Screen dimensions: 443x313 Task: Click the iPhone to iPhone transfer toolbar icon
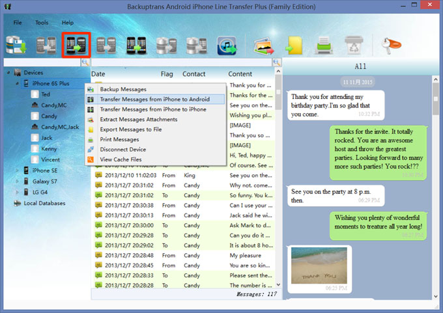pyautogui.click(x=136, y=45)
